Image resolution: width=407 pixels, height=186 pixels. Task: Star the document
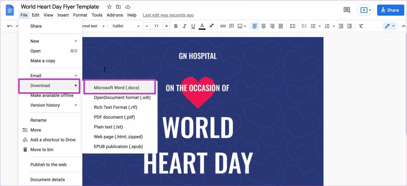109,7
